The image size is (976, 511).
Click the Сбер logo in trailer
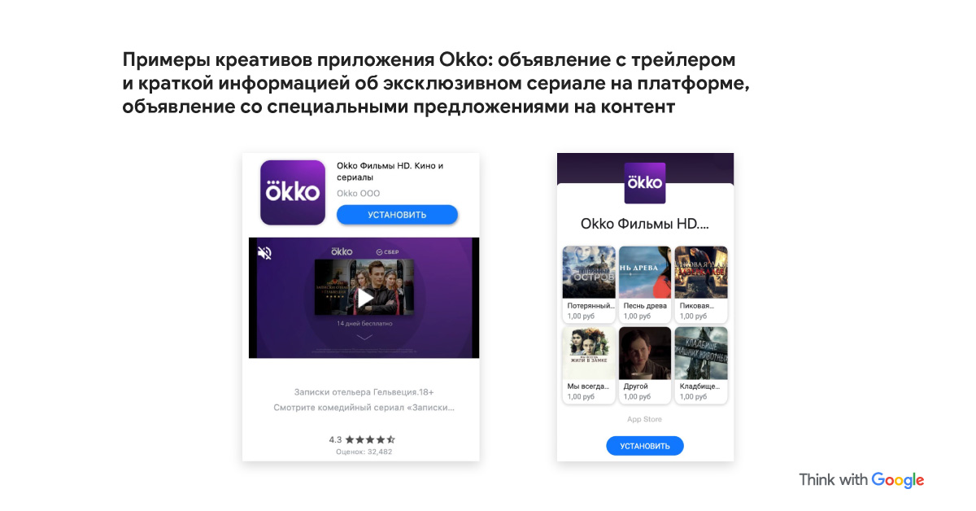tap(387, 251)
